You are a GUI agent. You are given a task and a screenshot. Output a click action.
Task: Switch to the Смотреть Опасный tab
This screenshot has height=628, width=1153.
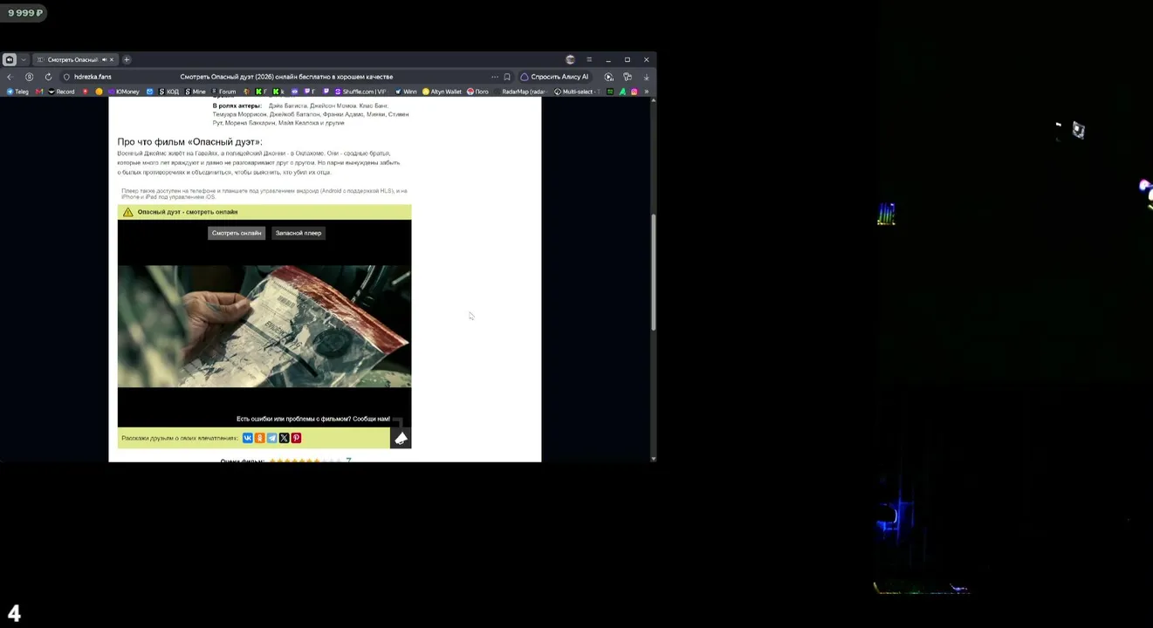tap(76, 59)
